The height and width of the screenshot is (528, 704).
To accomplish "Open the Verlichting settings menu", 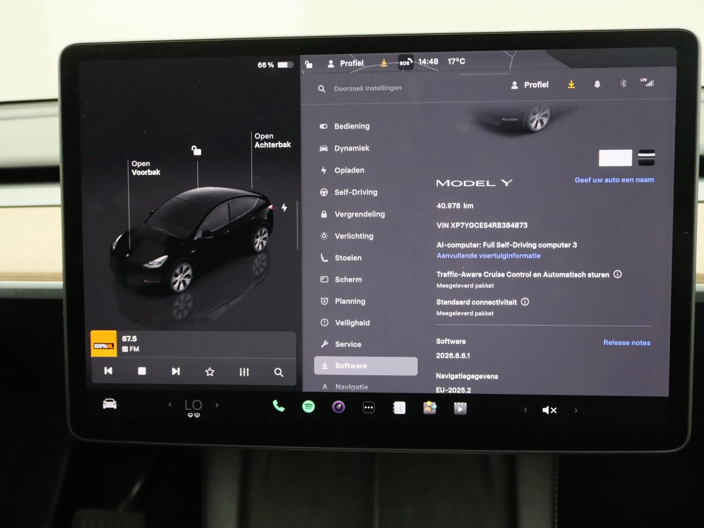I will click(x=346, y=236).
